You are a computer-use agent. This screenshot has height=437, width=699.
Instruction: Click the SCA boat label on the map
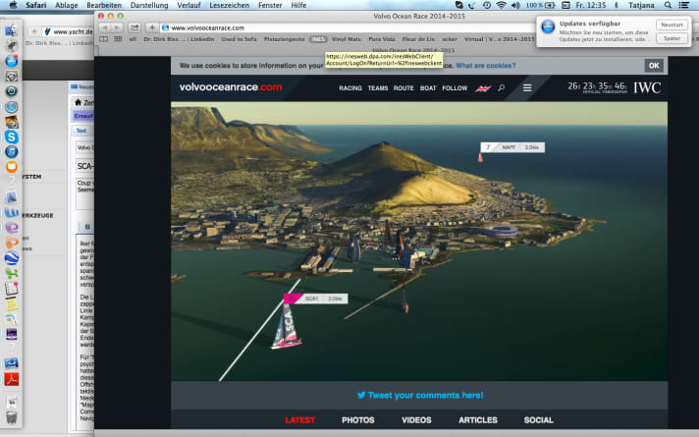click(x=316, y=299)
